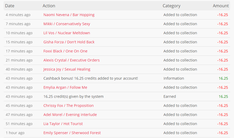Open the Lil Vos / Nuclear Meltdown link
The image size is (234, 138).
click(67, 33)
